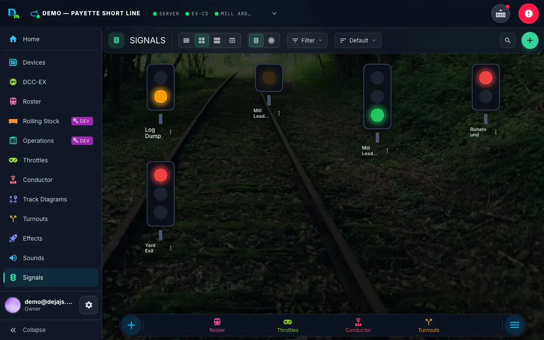This screenshot has width=544, height=340.
Task: Open the Log Dump signal's three-dot menu
Action: (171, 132)
